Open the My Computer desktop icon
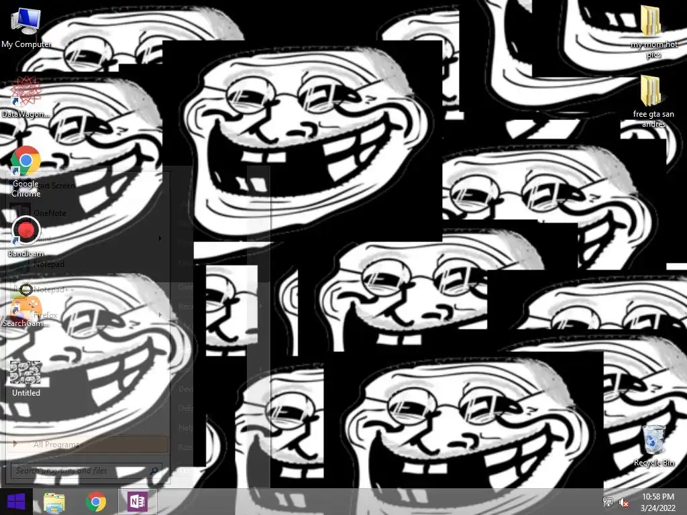The height and width of the screenshot is (515, 687). (26, 28)
